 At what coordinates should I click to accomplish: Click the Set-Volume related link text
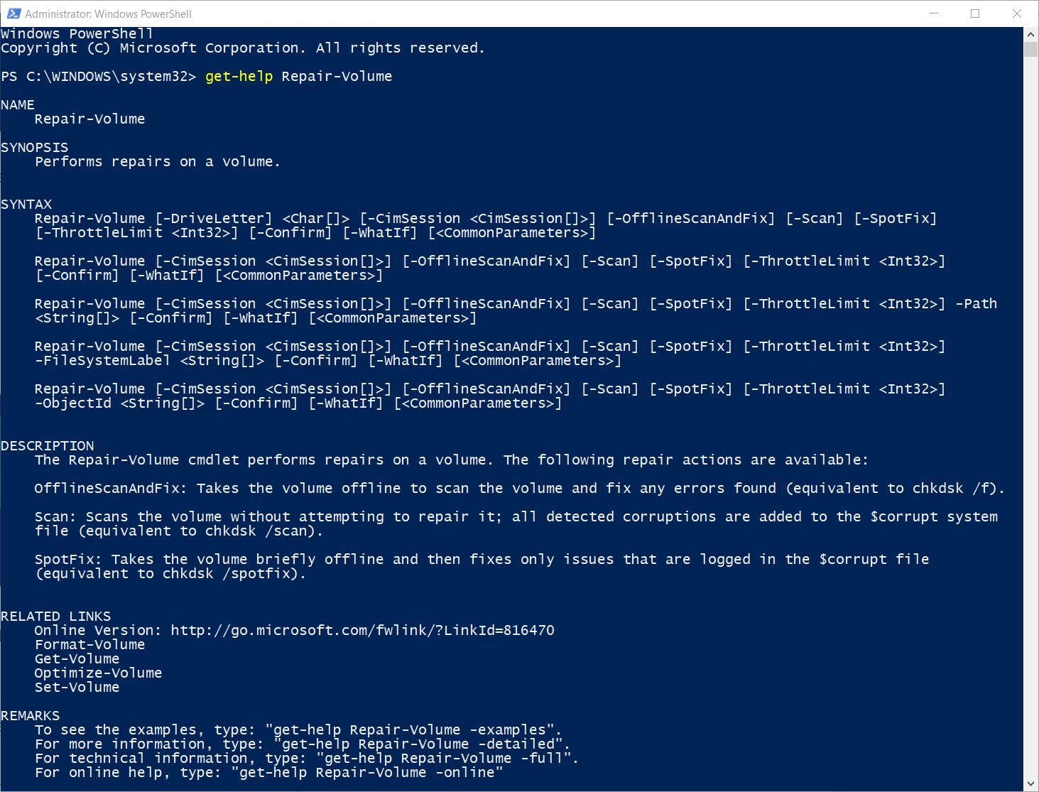click(x=77, y=687)
